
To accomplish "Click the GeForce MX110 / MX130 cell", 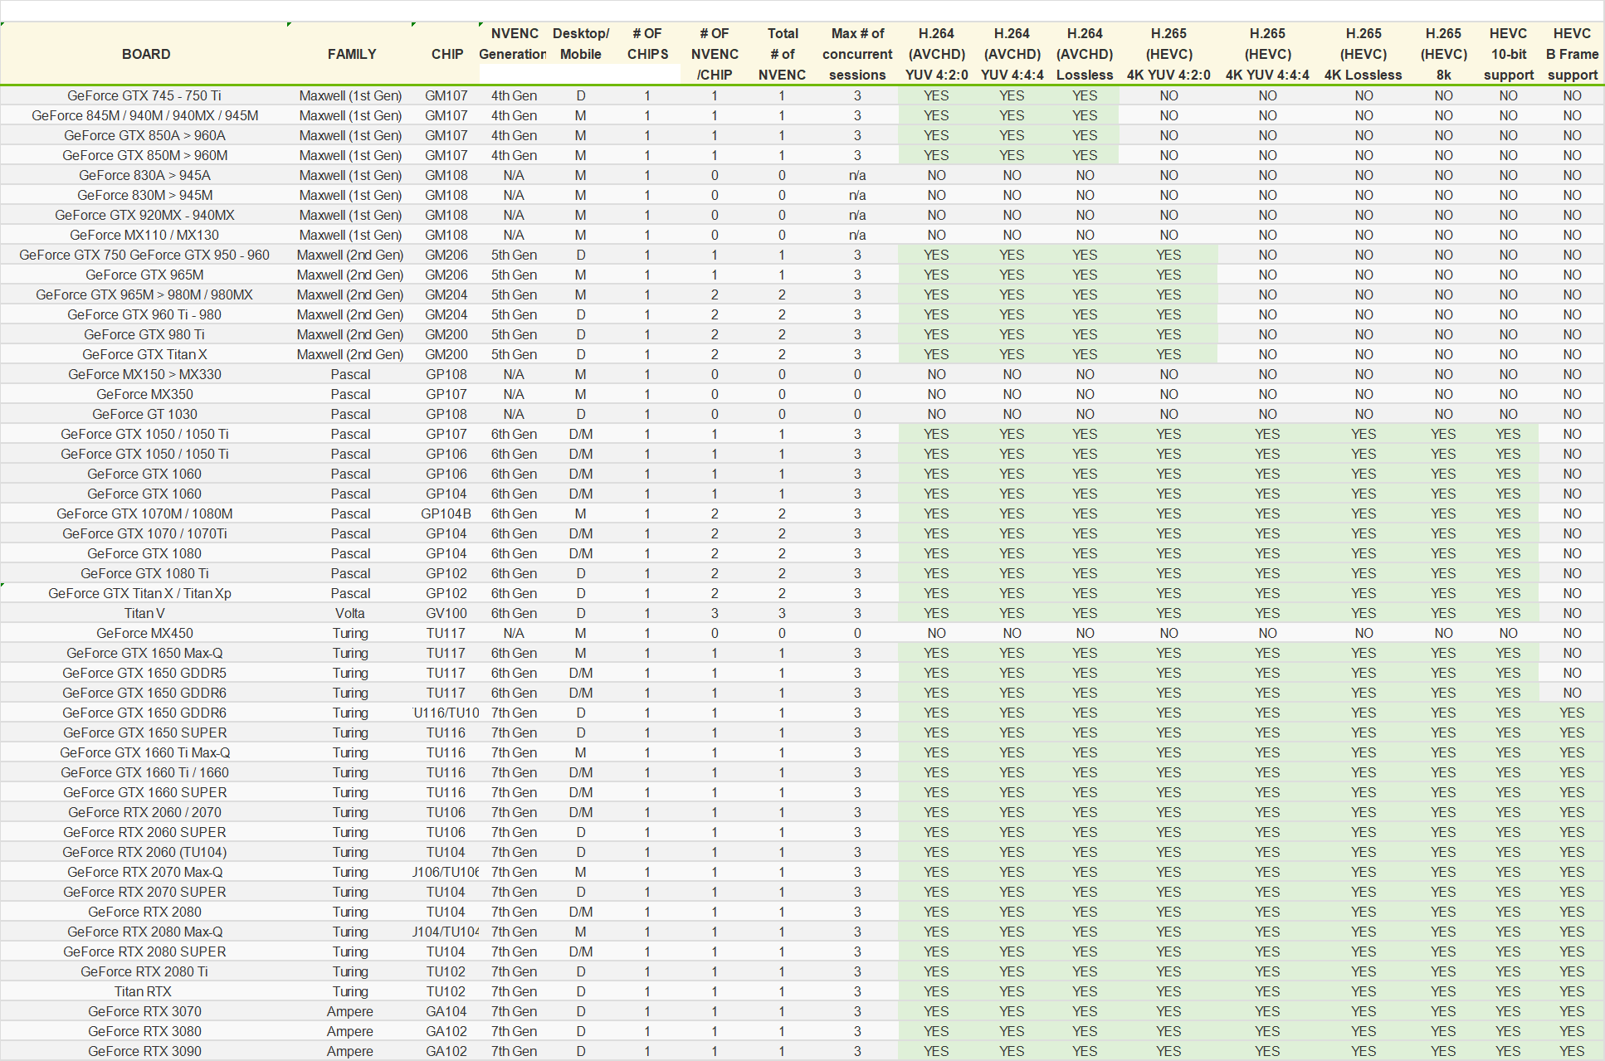I will coord(144,235).
